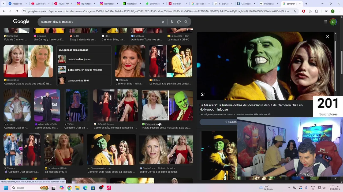The image size is (343, 192).
Task: Open the Wikipedia Cameron Diaz image result
Action: pyautogui.click(x=130, y=61)
